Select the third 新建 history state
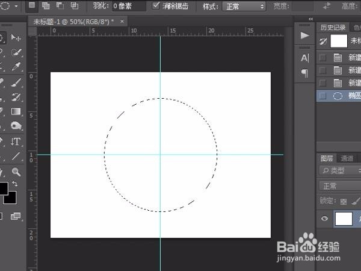361x271 pixels. coord(339,83)
